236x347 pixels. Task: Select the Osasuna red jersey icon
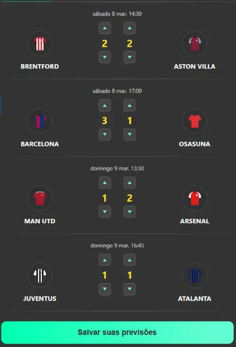[x=194, y=121]
